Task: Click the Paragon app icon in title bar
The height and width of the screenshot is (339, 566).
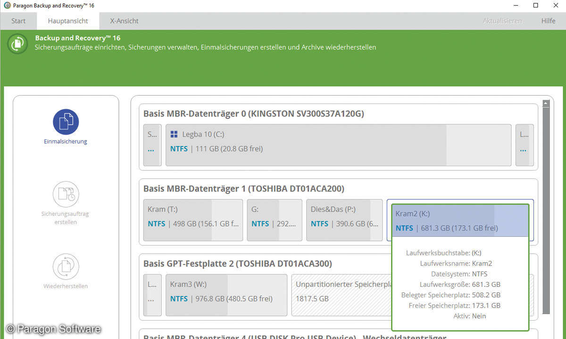Action: [x=7, y=6]
